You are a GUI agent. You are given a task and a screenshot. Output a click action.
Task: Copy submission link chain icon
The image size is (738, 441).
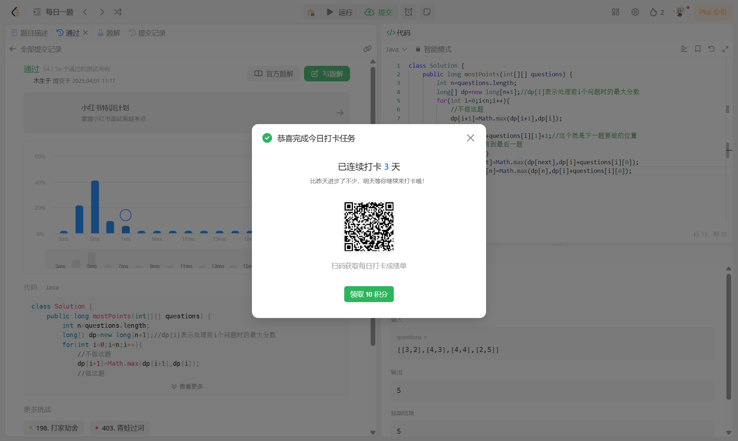click(x=367, y=49)
